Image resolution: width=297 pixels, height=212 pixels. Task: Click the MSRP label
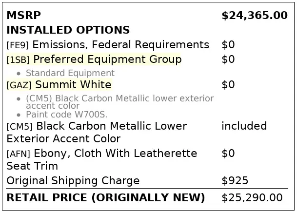[x=23, y=16]
